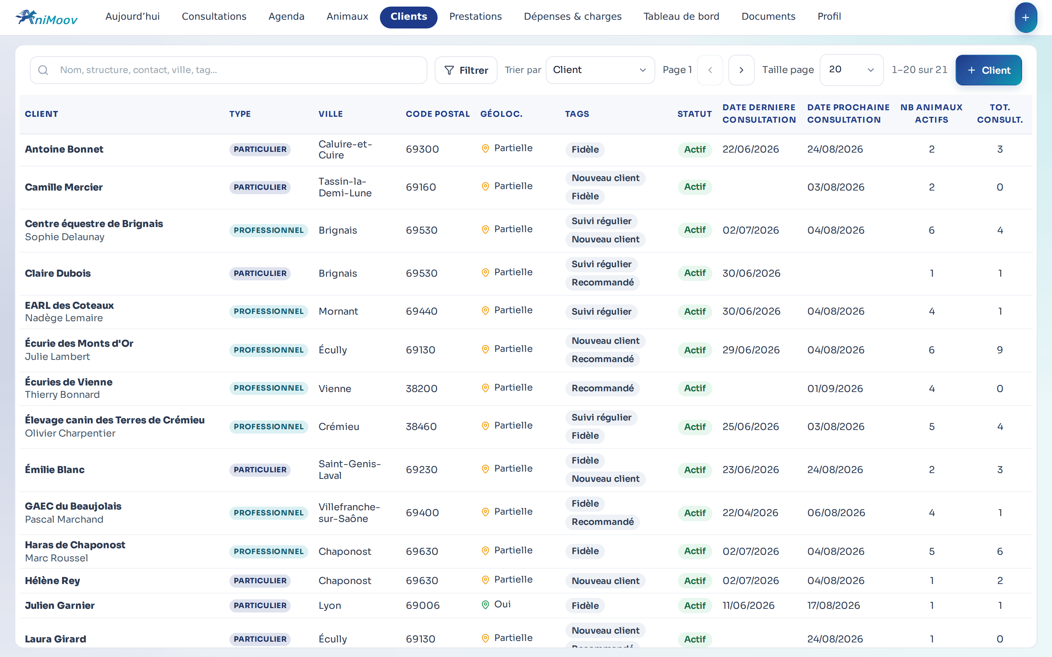The image size is (1052, 657).
Task: Open client Julien Garnier
Action: (x=60, y=605)
